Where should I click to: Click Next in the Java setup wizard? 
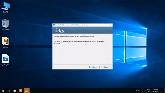click(95, 67)
